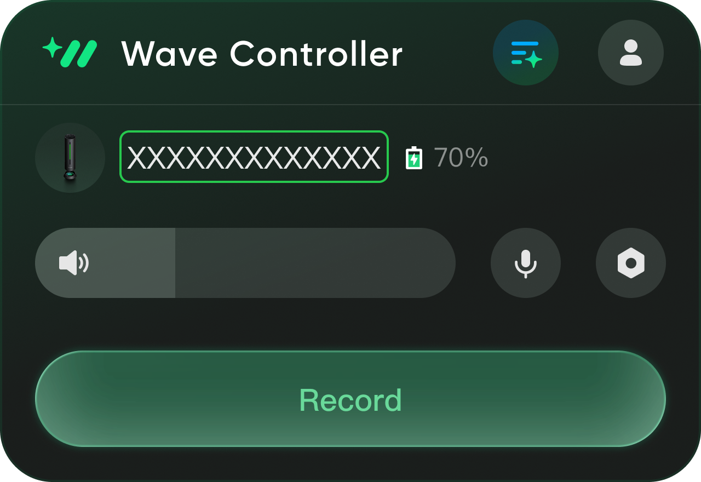This screenshot has height=482, width=701.
Task: Click the filled portion of the volume slider
Action: [x=105, y=263]
